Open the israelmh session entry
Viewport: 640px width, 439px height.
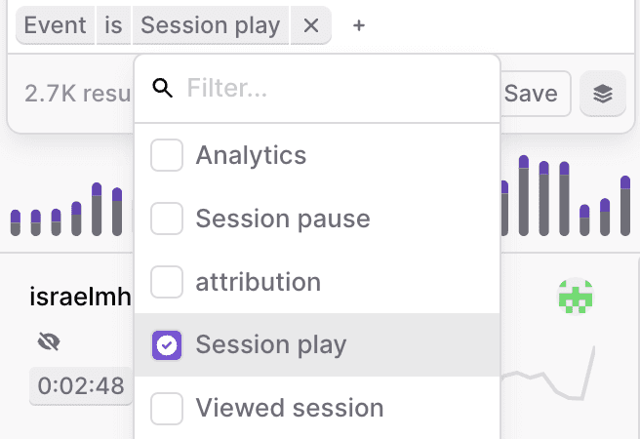coord(80,297)
